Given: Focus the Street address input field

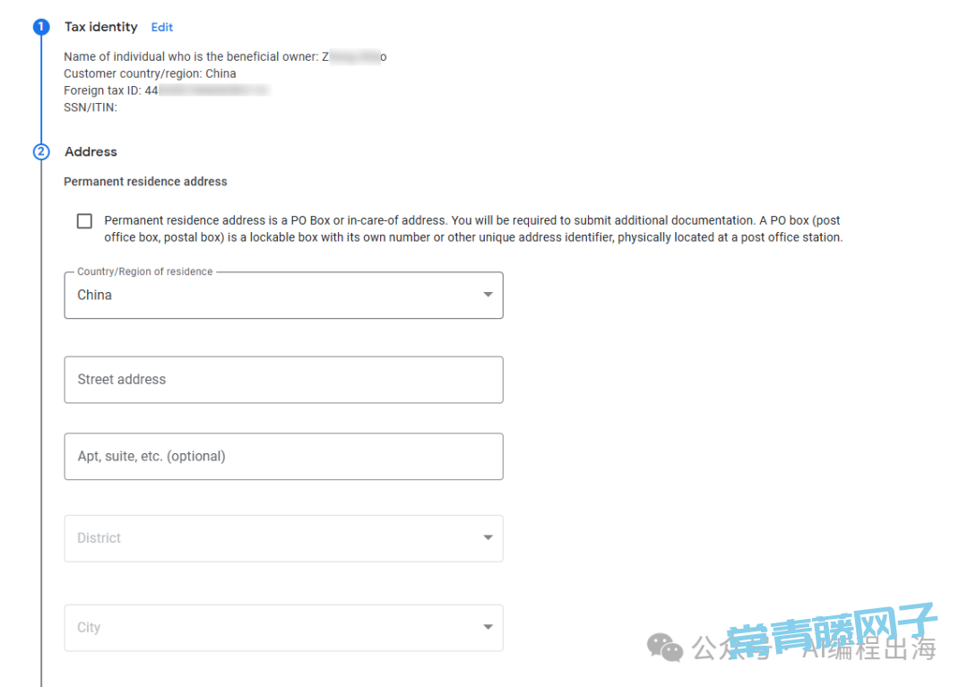Looking at the screenshot, I should (x=283, y=380).
